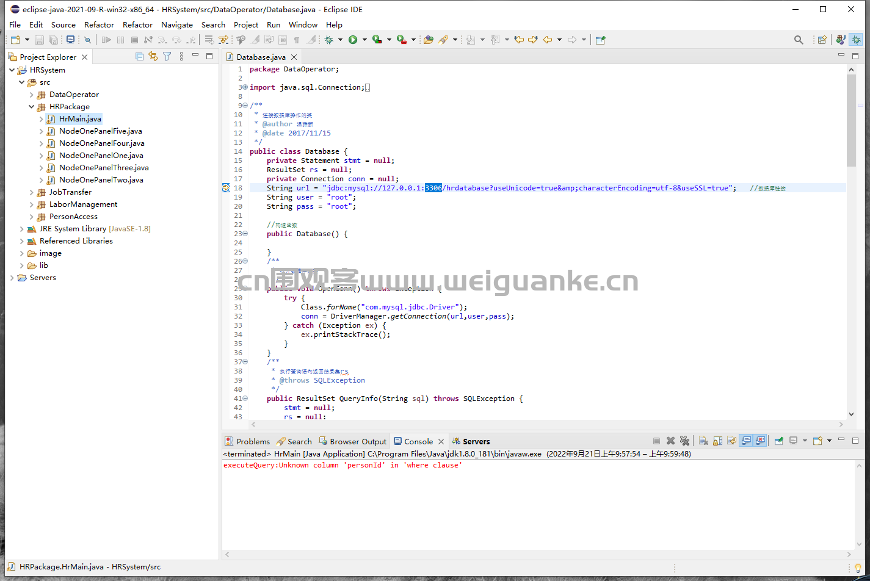Open the Navigate menu
The height and width of the screenshot is (581, 870).
point(177,24)
